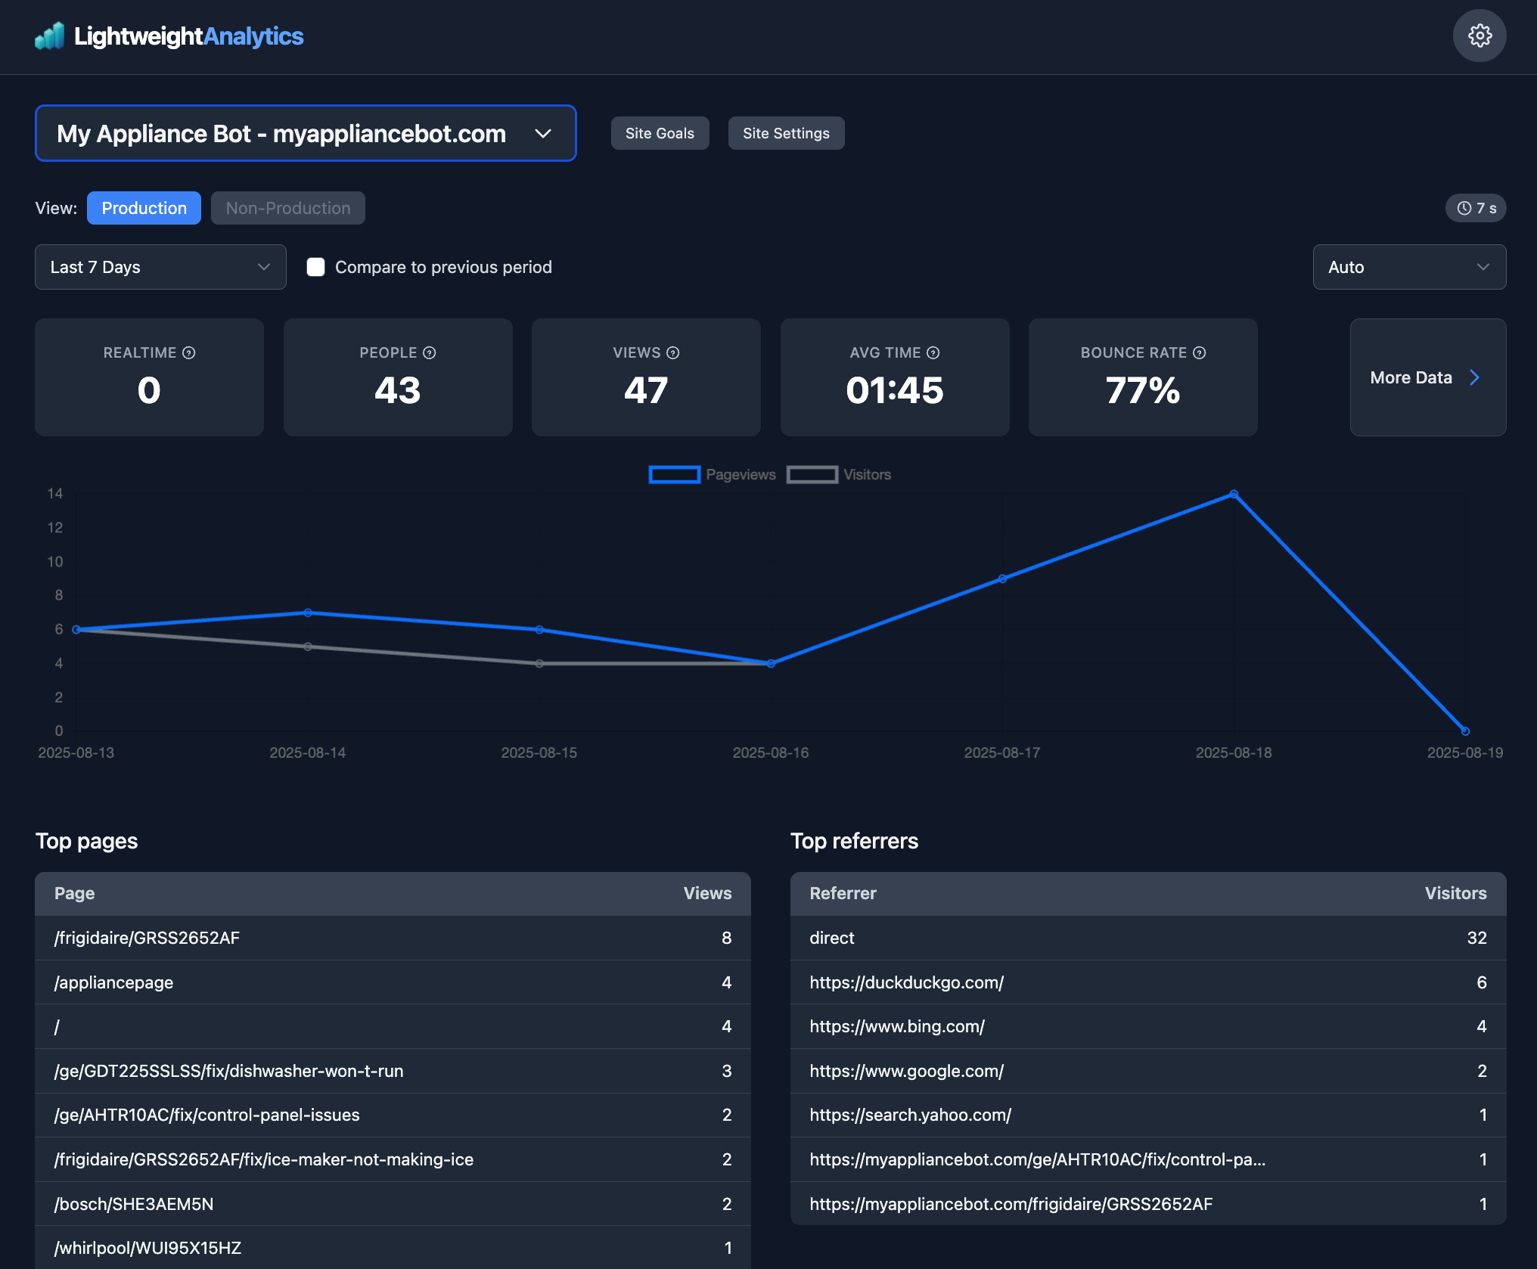Click the People help question icon
The image size is (1537, 1269).
click(430, 353)
